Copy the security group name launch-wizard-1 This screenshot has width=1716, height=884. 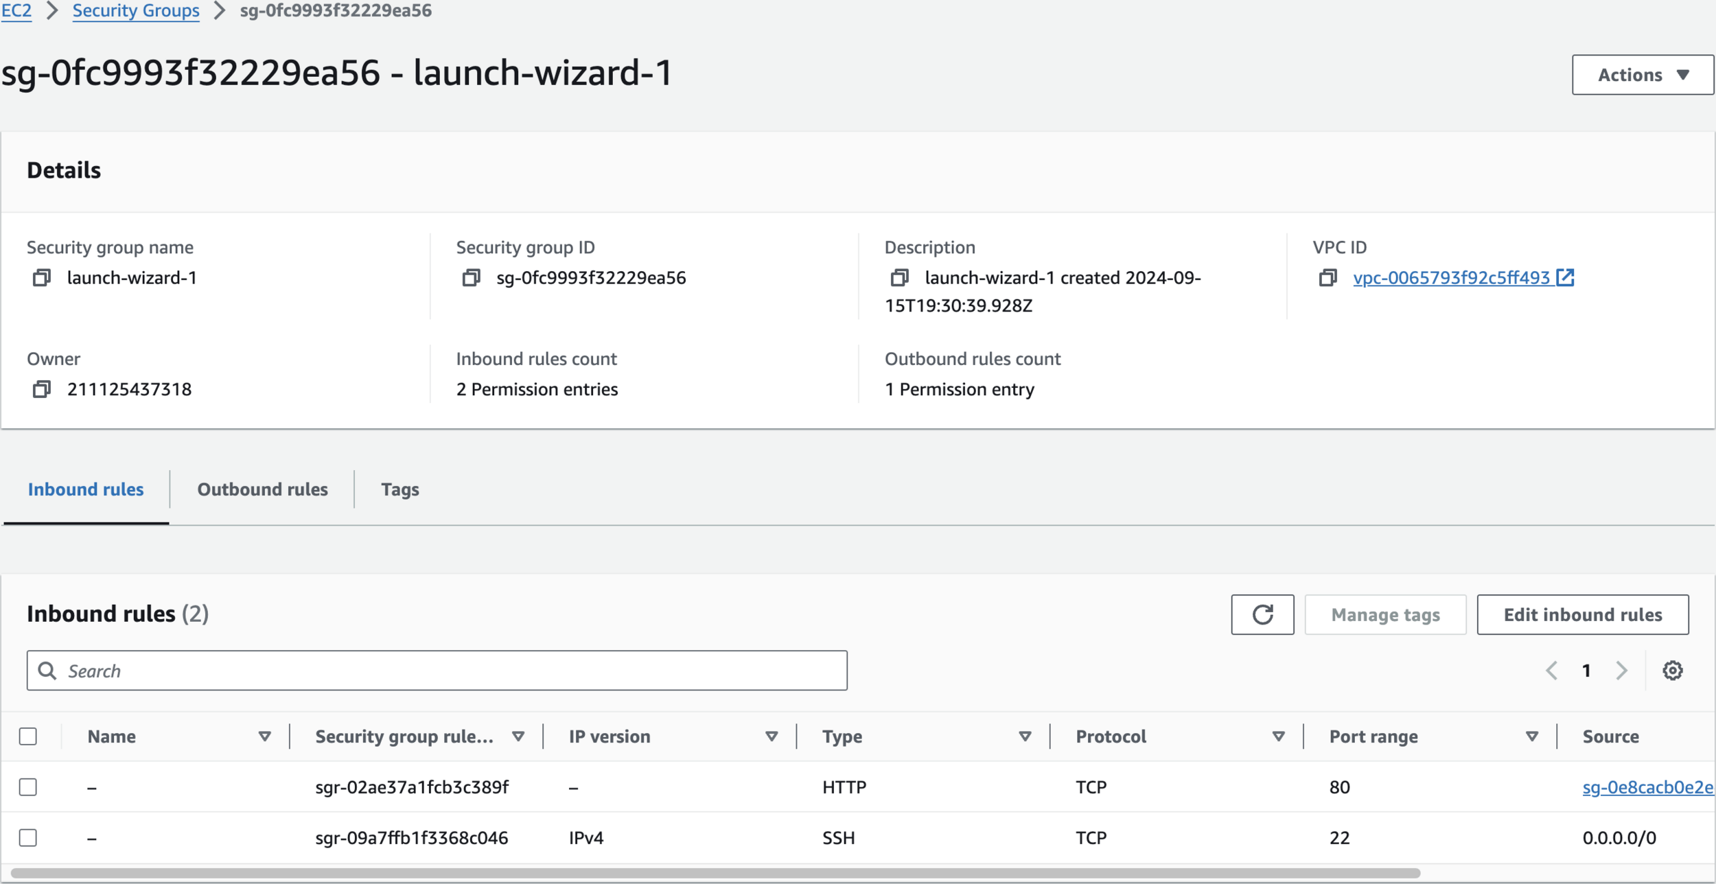pos(42,278)
